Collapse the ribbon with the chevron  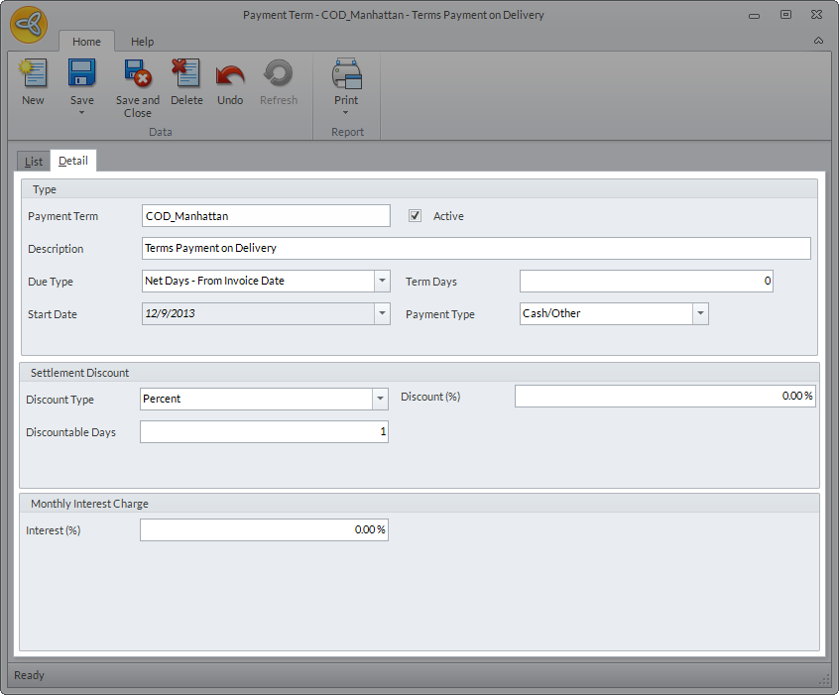point(818,41)
